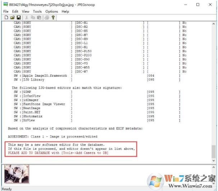Image resolution: width=218 pixels, height=191 pixels.
Task: Save the log with the floppy icon
Action: pos(19,18)
